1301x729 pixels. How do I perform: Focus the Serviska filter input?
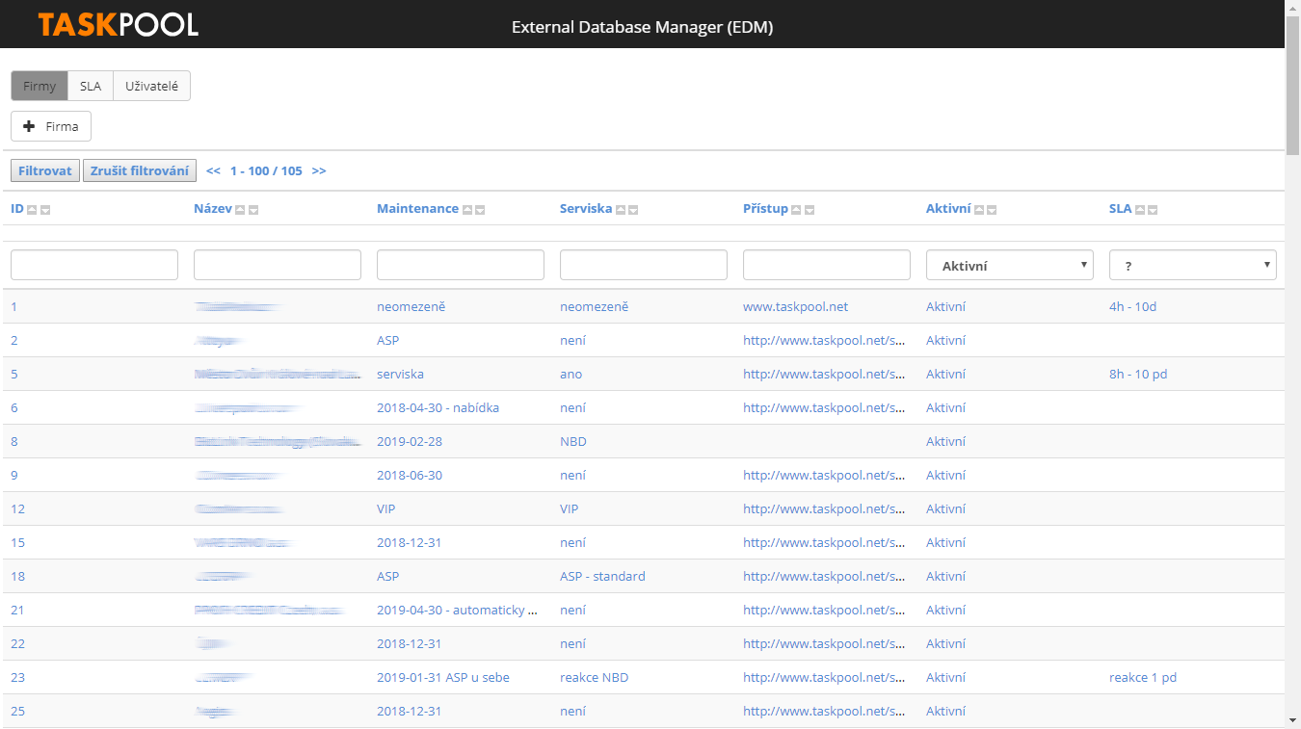tap(644, 265)
